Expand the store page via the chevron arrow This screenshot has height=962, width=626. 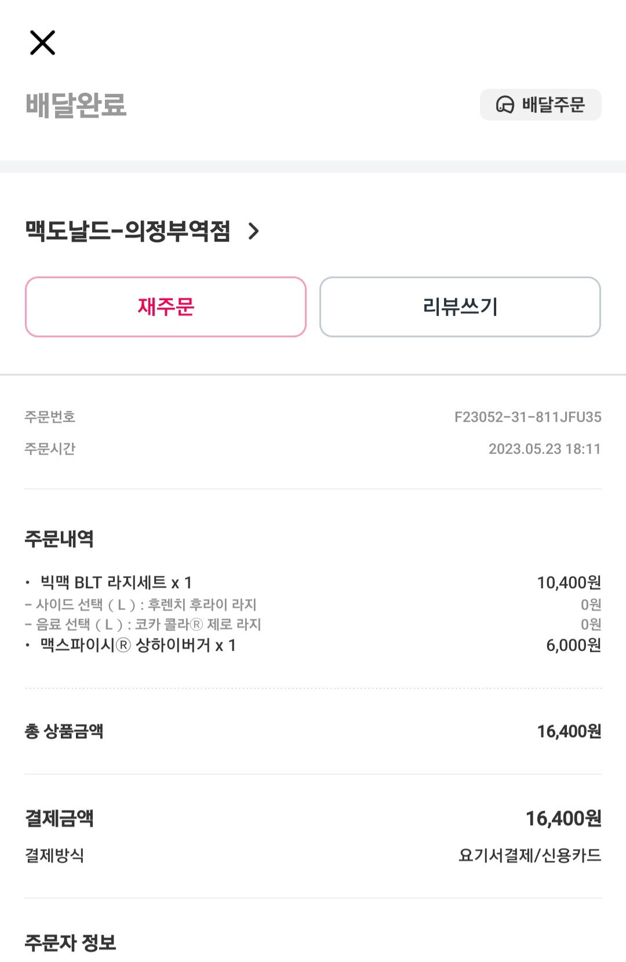pyautogui.click(x=253, y=231)
